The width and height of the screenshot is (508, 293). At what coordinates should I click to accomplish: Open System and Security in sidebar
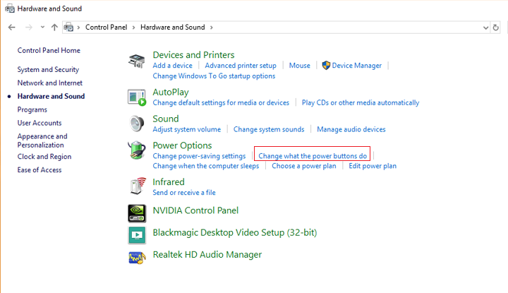tap(48, 70)
